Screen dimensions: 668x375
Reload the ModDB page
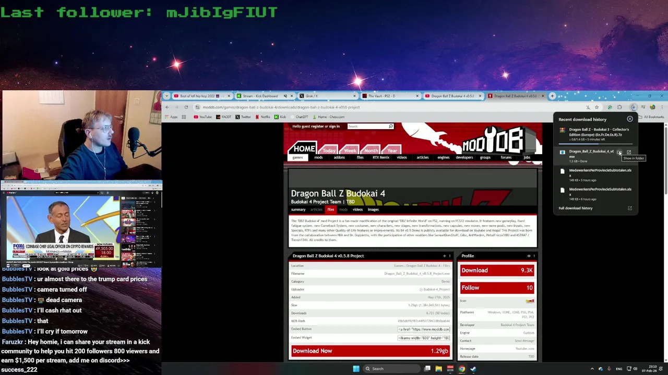pyautogui.click(x=186, y=107)
